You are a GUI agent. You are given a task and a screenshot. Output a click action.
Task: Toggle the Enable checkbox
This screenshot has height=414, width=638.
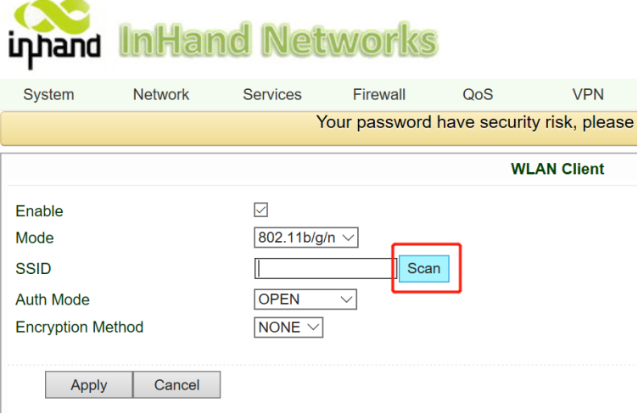tap(261, 210)
